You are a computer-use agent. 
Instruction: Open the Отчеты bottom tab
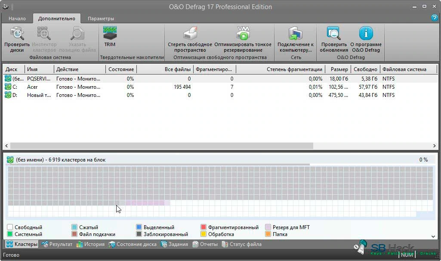click(205, 244)
